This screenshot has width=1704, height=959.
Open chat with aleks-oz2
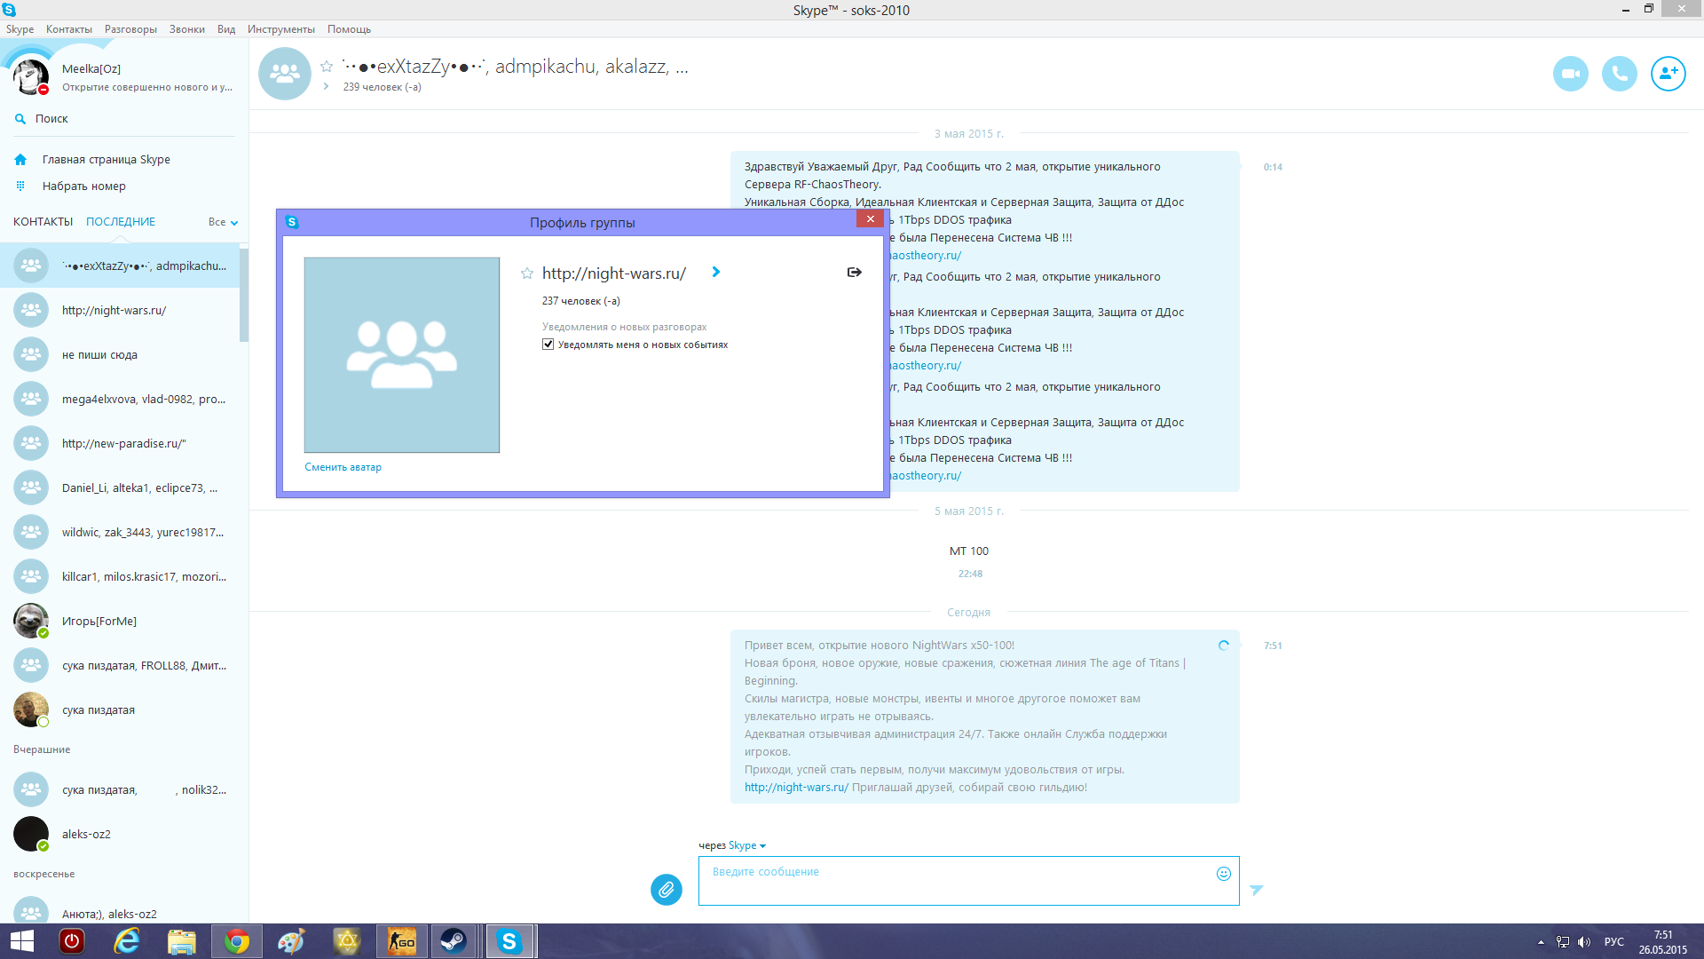(120, 835)
